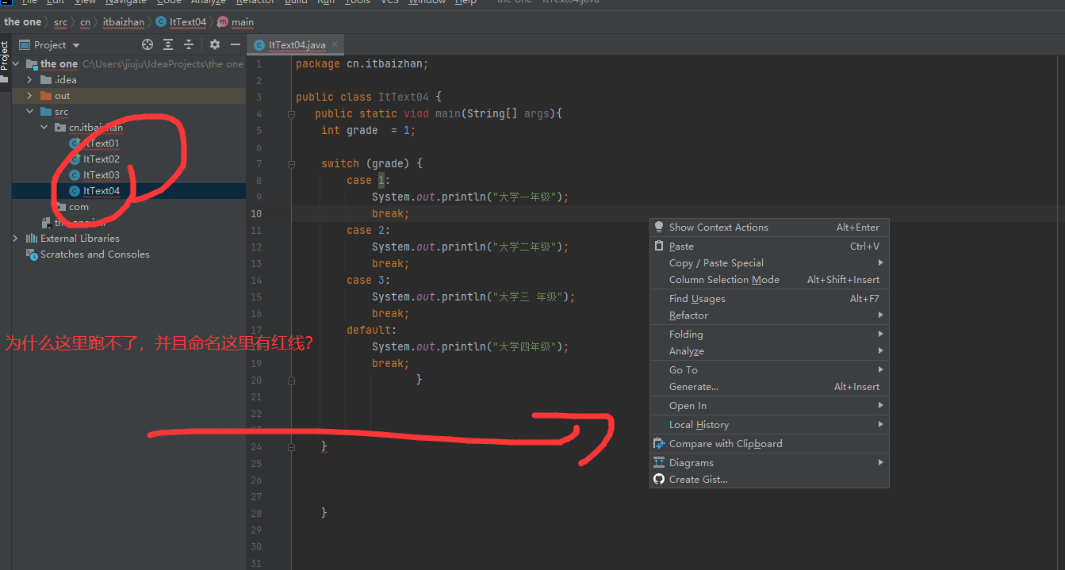Click the Expand All icon in Project panel

coord(168,44)
